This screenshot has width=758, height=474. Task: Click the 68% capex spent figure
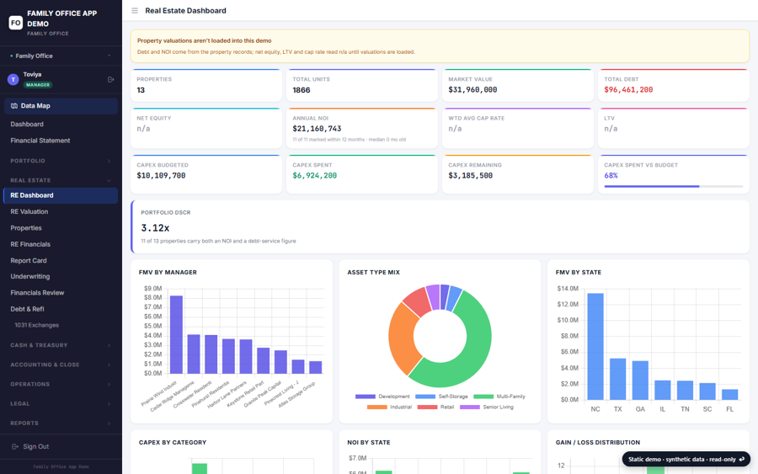(x=611, y=176)
